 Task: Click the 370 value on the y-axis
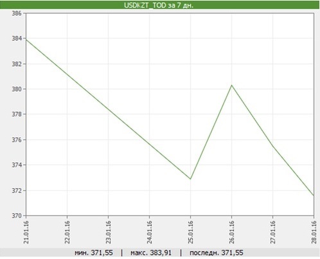point(17,215)
